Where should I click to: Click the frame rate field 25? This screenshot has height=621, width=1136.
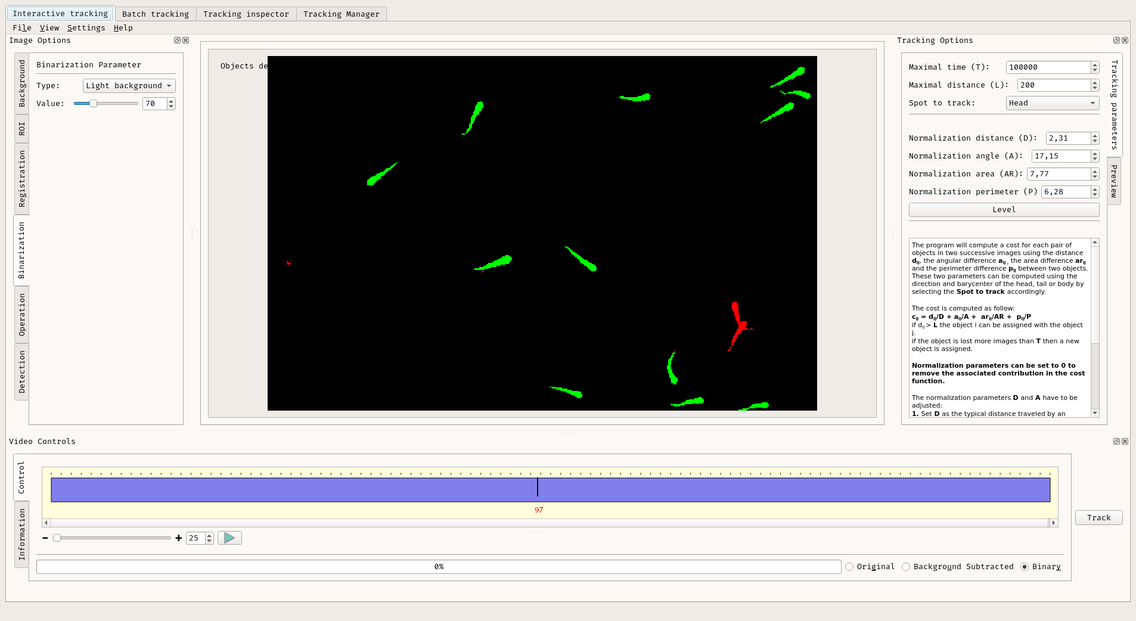195,538
